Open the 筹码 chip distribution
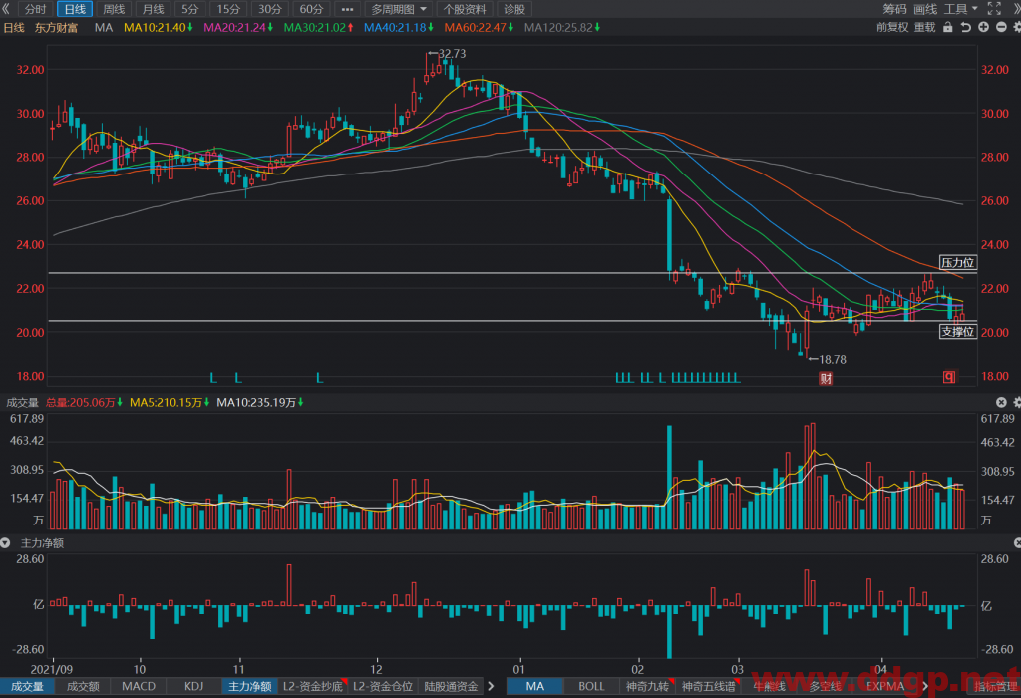This screenshot has width=1021, height=698. point(894,9)
